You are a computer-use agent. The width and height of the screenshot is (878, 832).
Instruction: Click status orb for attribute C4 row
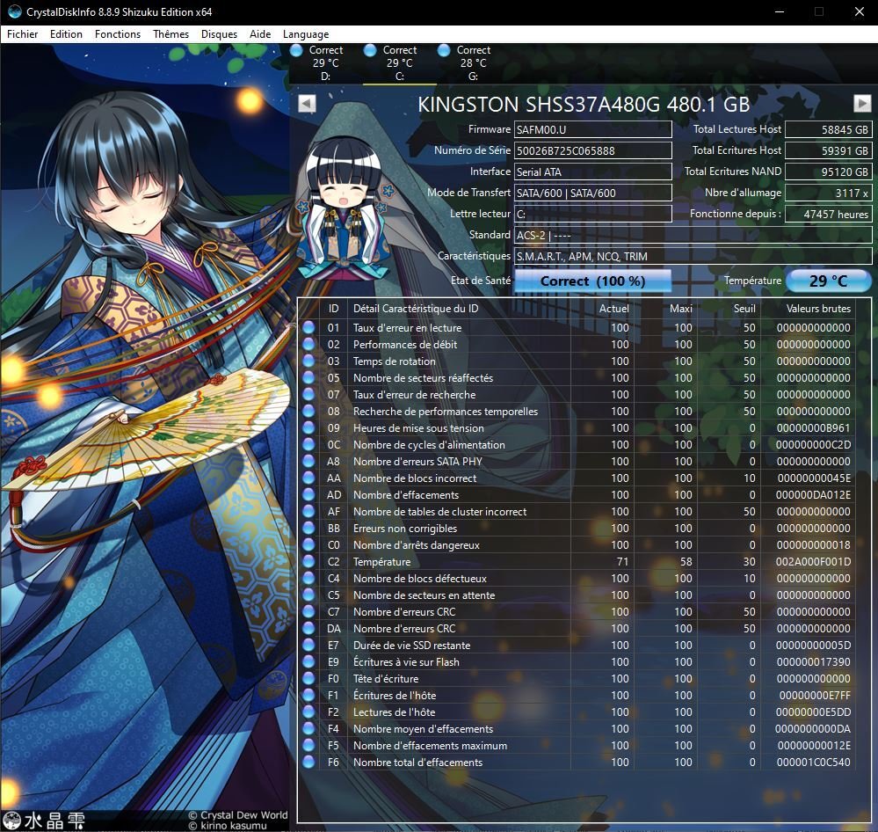(x=308, y=578)
